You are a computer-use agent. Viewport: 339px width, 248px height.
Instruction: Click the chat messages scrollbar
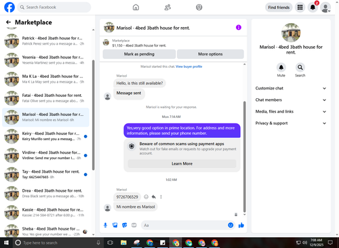(x=244, y=157)
